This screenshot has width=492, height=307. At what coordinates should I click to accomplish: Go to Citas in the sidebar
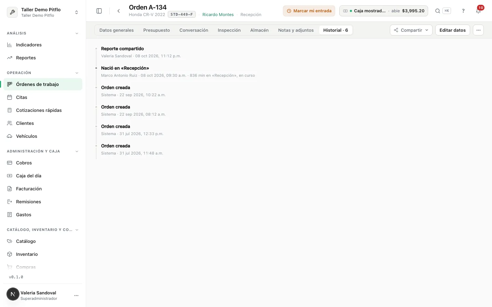(43, 97)
